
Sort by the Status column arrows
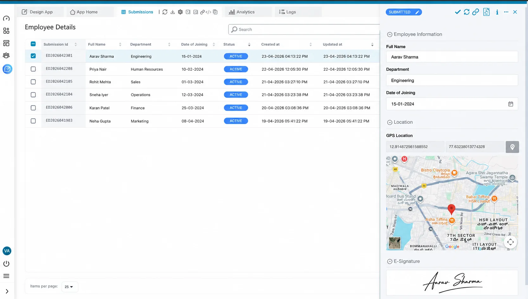pyautogui.click(x=249, y=44)
